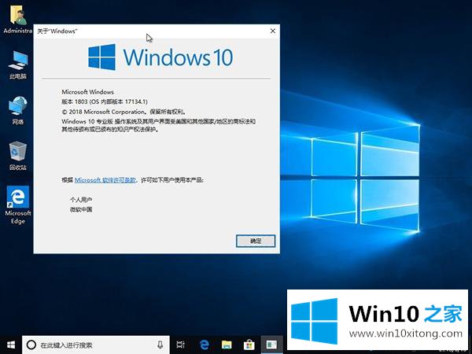Open the Network (网络) desktop icon
Image resolution: width=472 pixels, height=354 pixels.
[18, 110]
